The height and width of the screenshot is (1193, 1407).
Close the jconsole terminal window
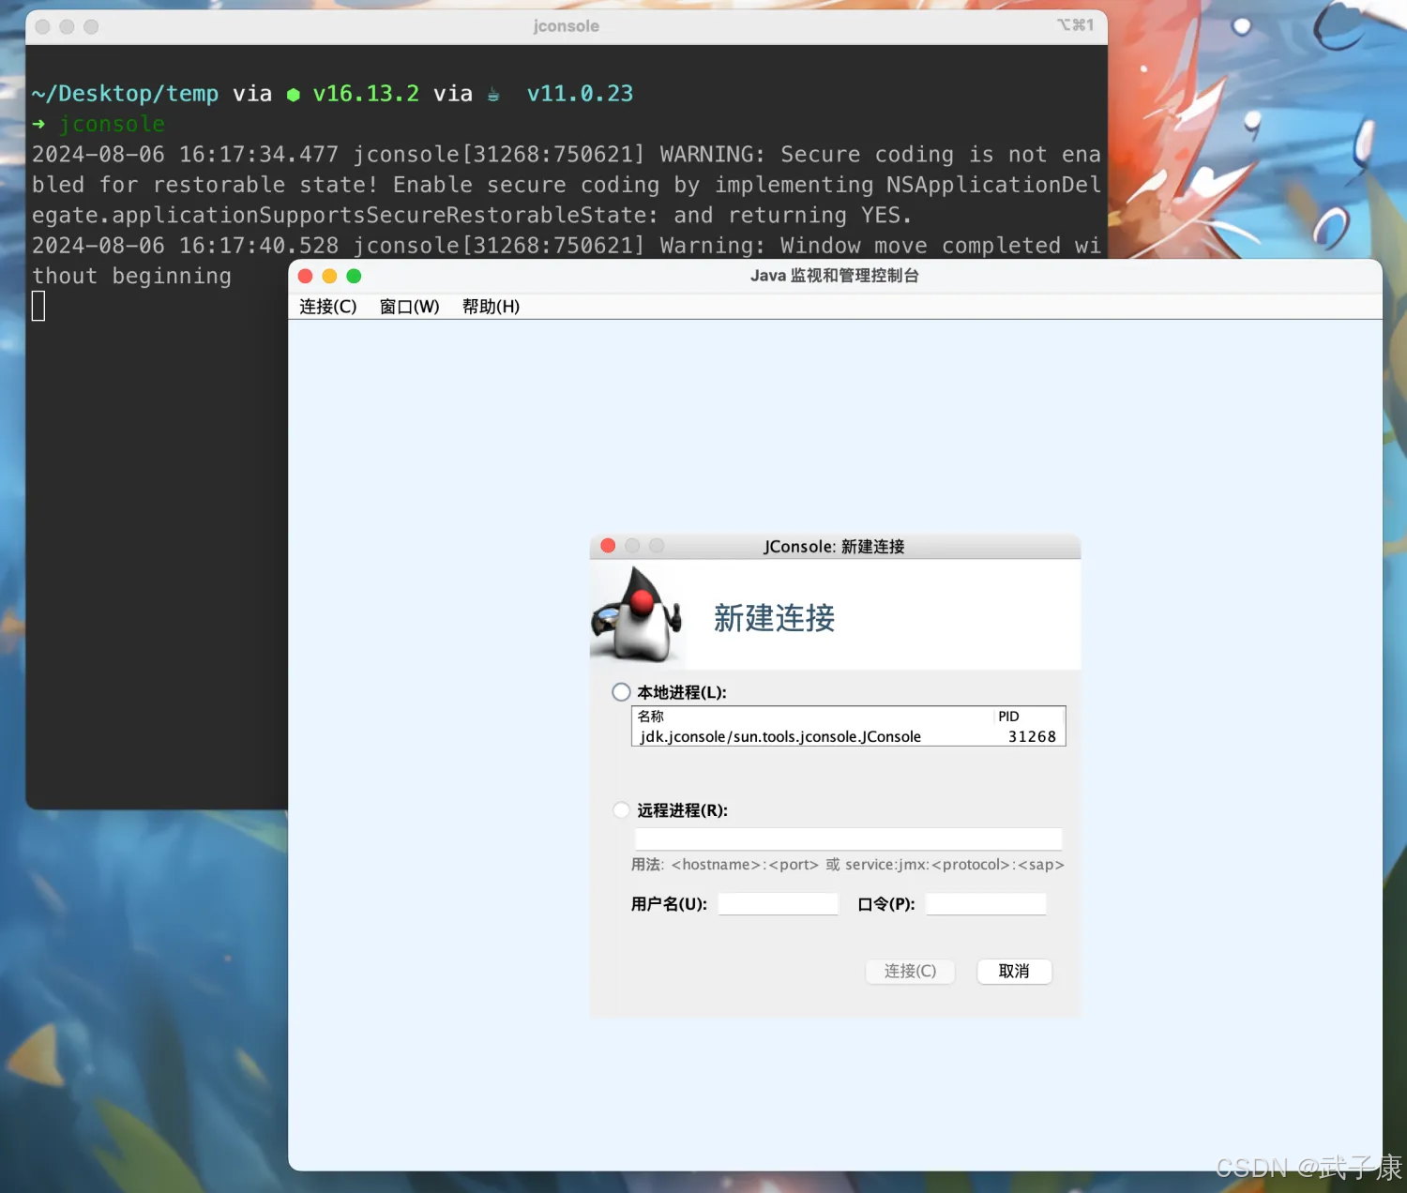point(42,26)
